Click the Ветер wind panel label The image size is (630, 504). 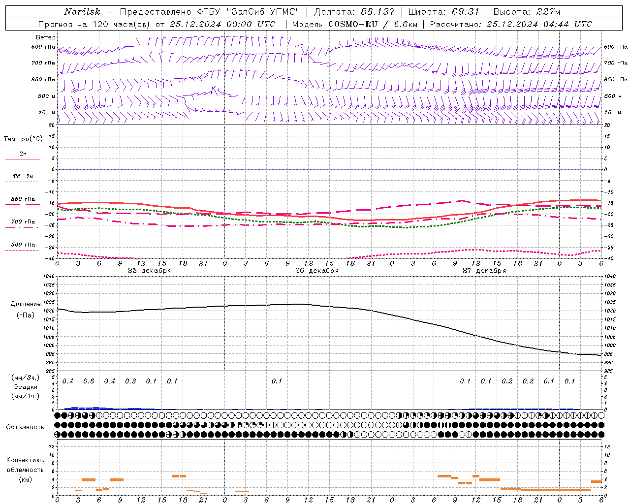[x=46, y=37]
